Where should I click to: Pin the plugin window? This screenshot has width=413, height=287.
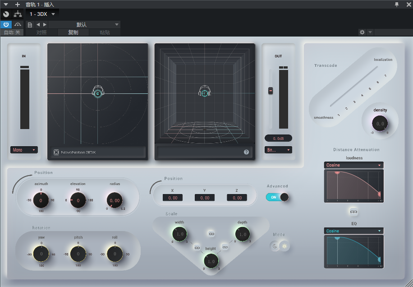click(x=397, y=4)
